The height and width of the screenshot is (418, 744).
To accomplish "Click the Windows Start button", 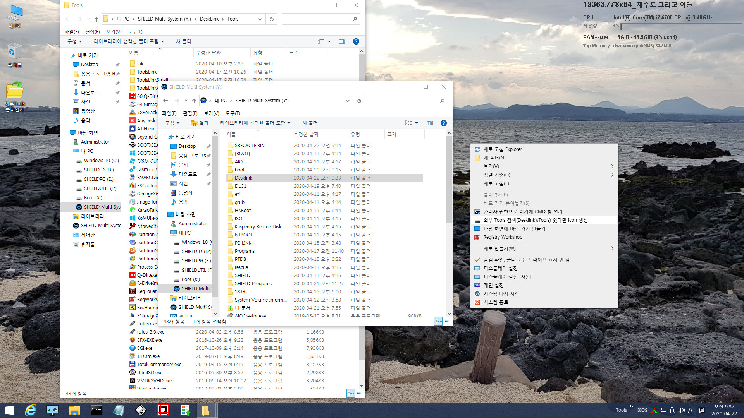I will pos(9,410).
